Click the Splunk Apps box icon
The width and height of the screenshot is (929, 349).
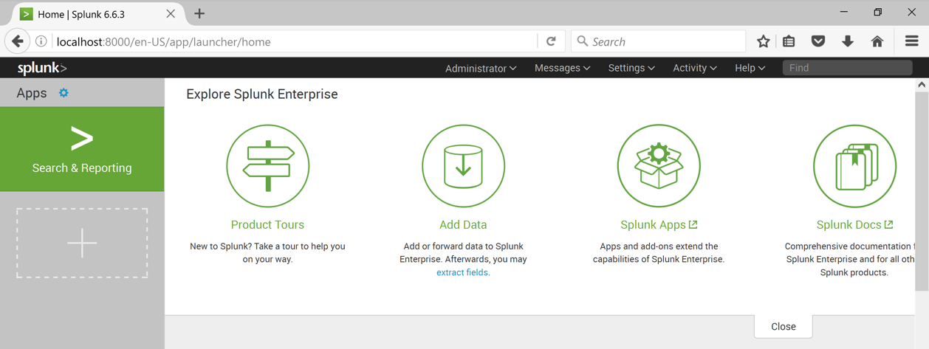click(x=659, y=166)
